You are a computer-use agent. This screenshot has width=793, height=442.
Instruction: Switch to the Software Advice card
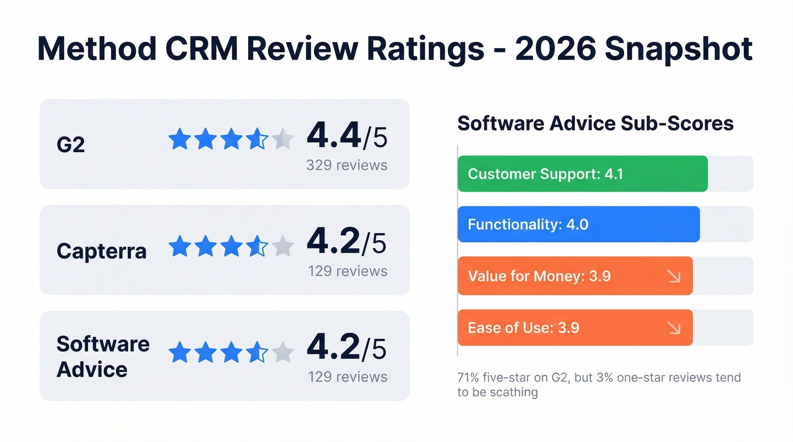pos(224,355)
